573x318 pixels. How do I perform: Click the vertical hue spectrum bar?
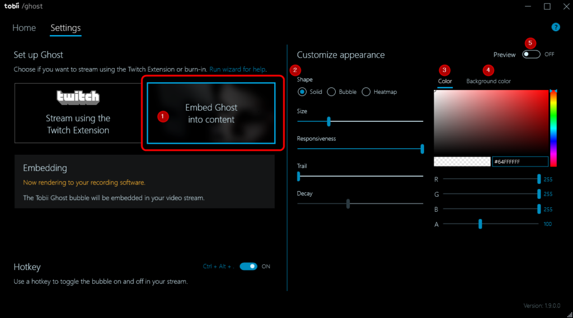[553, 129]
